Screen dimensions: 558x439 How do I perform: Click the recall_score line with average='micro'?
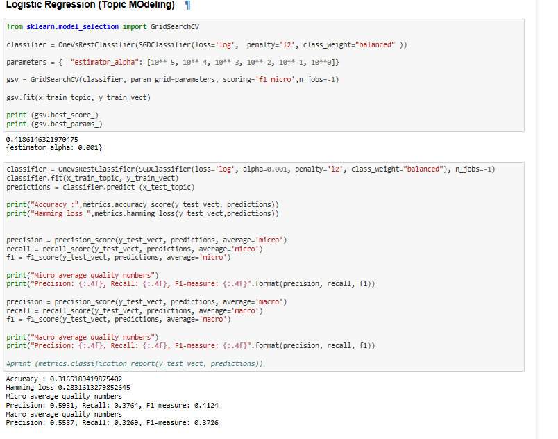click(x=135, y=249)
